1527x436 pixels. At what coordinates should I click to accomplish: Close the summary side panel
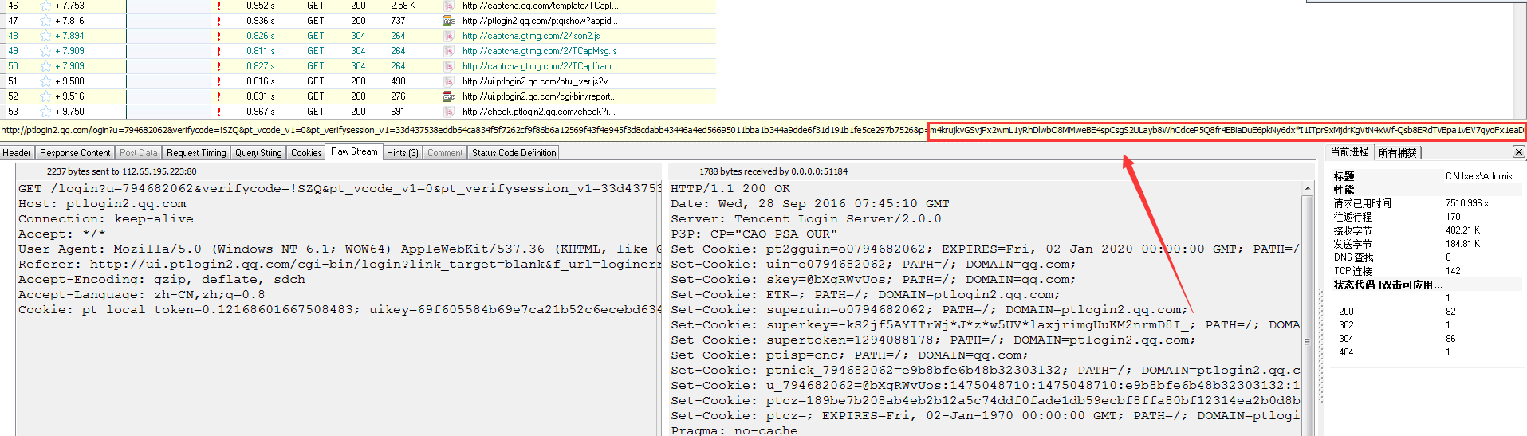pos(1518,151)
